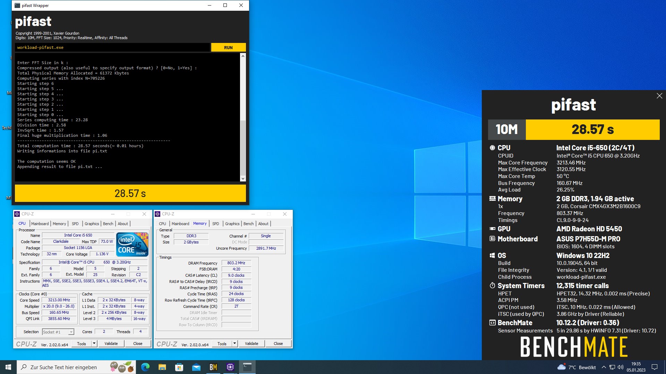Open Microsoft Edge from taskbar
666x374 pixels.
(x=145, y=367)
